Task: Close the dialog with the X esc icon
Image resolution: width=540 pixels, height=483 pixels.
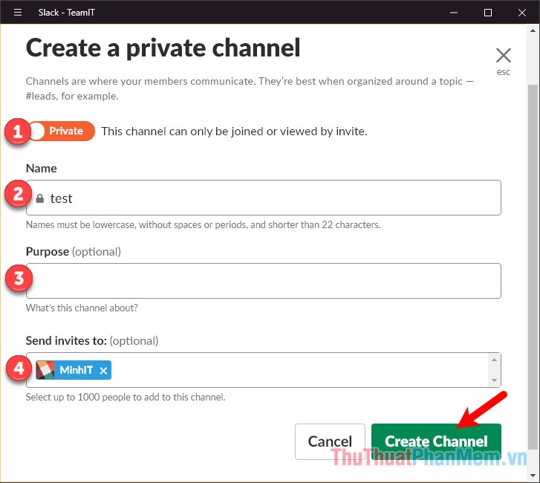Action: 503,61
